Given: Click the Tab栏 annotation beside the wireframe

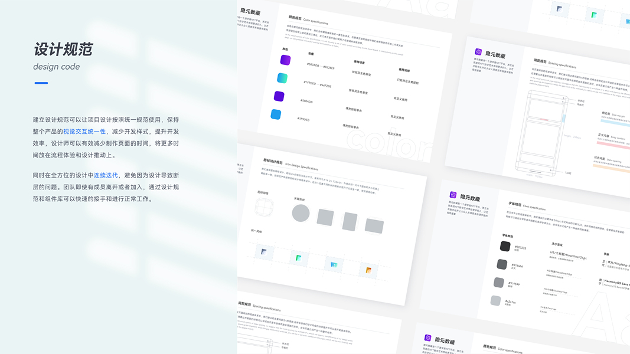Looking at the screenshot, I should pyautogui.click(x=568, y=173).
